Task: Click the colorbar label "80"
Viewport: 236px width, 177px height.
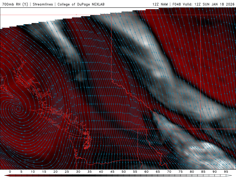Action: coord(192,172)
